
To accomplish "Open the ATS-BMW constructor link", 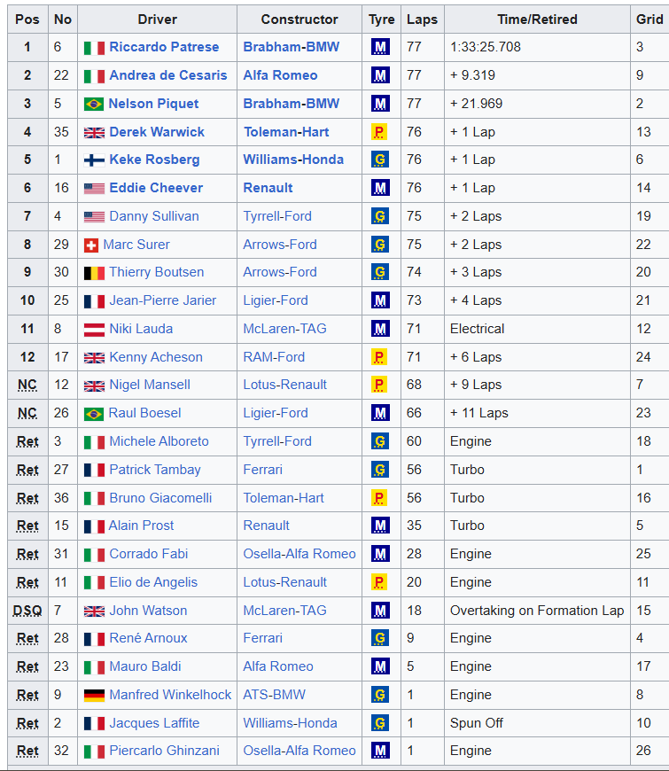I will [x=275, y=695].
